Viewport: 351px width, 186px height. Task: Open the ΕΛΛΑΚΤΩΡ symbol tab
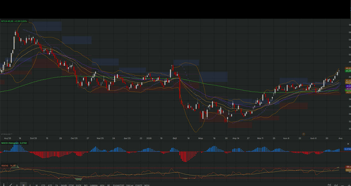click(x=118, y=185)
